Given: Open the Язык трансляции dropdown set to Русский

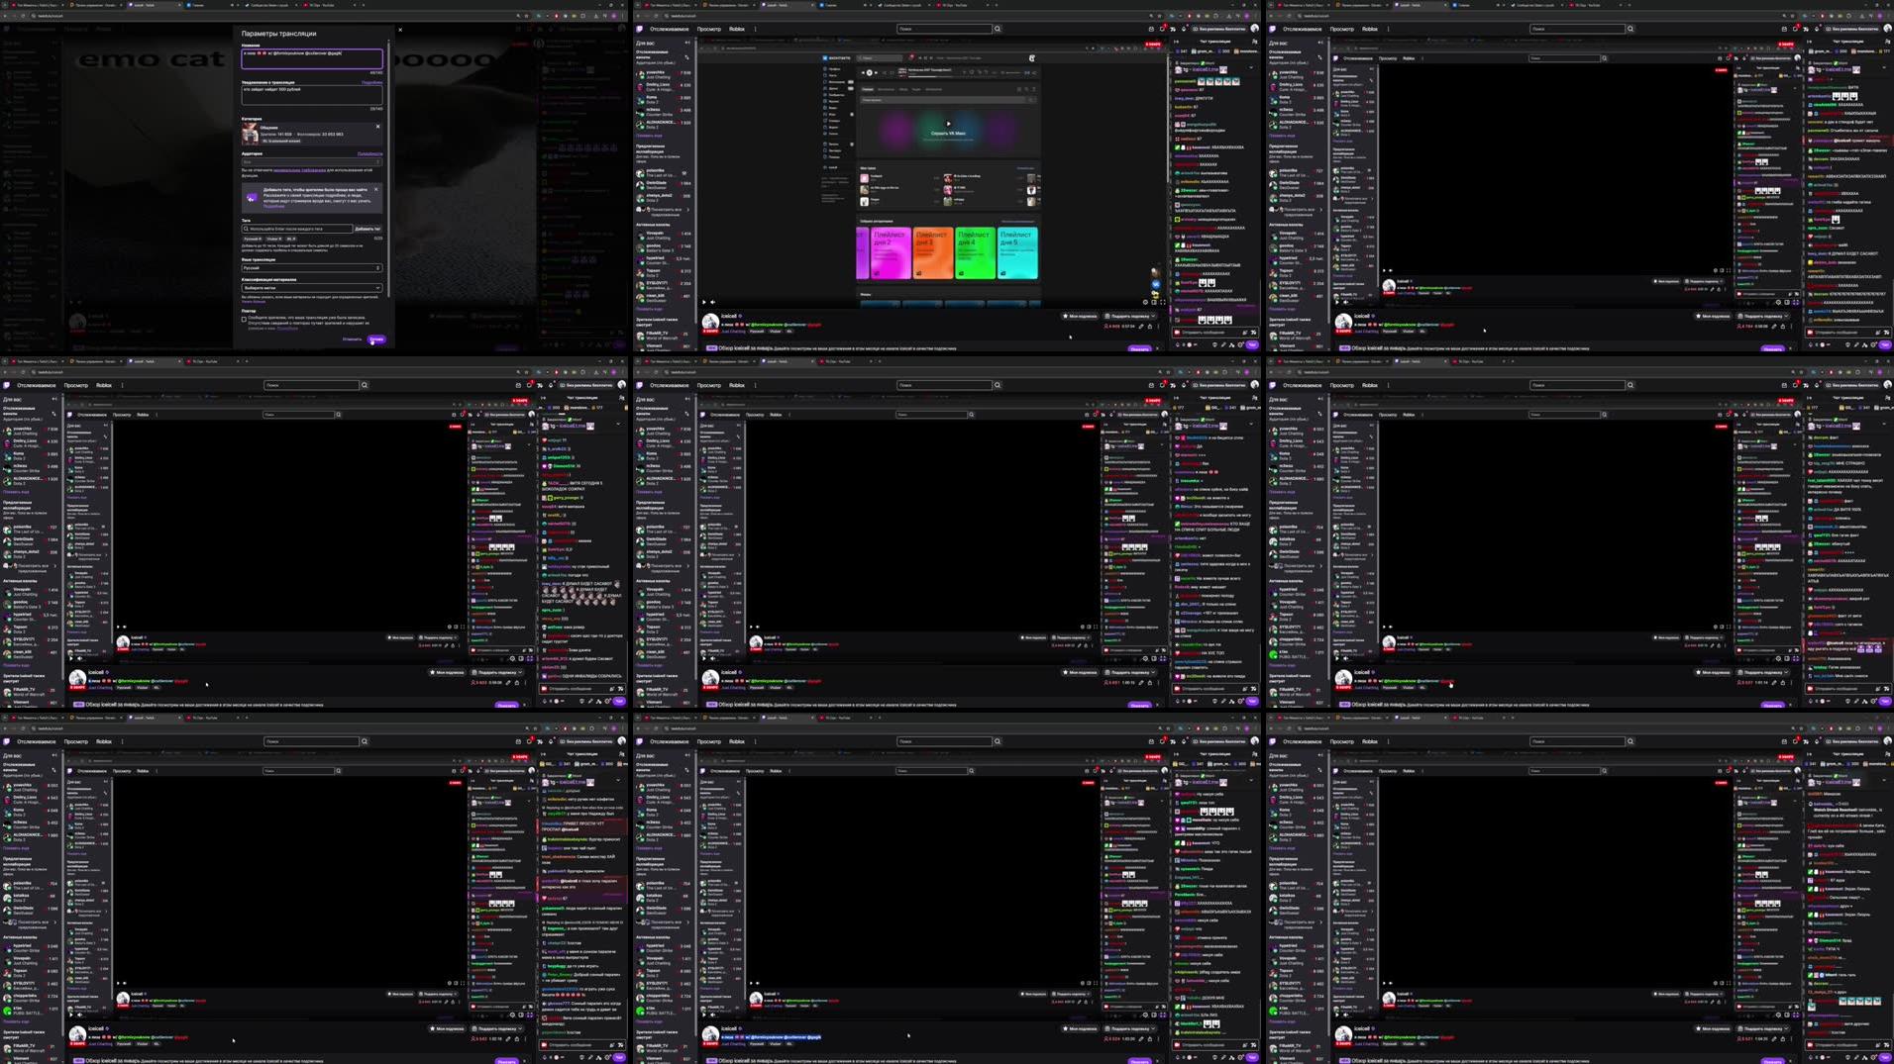Looking at the screenshot, I should (x=311, y=267).
